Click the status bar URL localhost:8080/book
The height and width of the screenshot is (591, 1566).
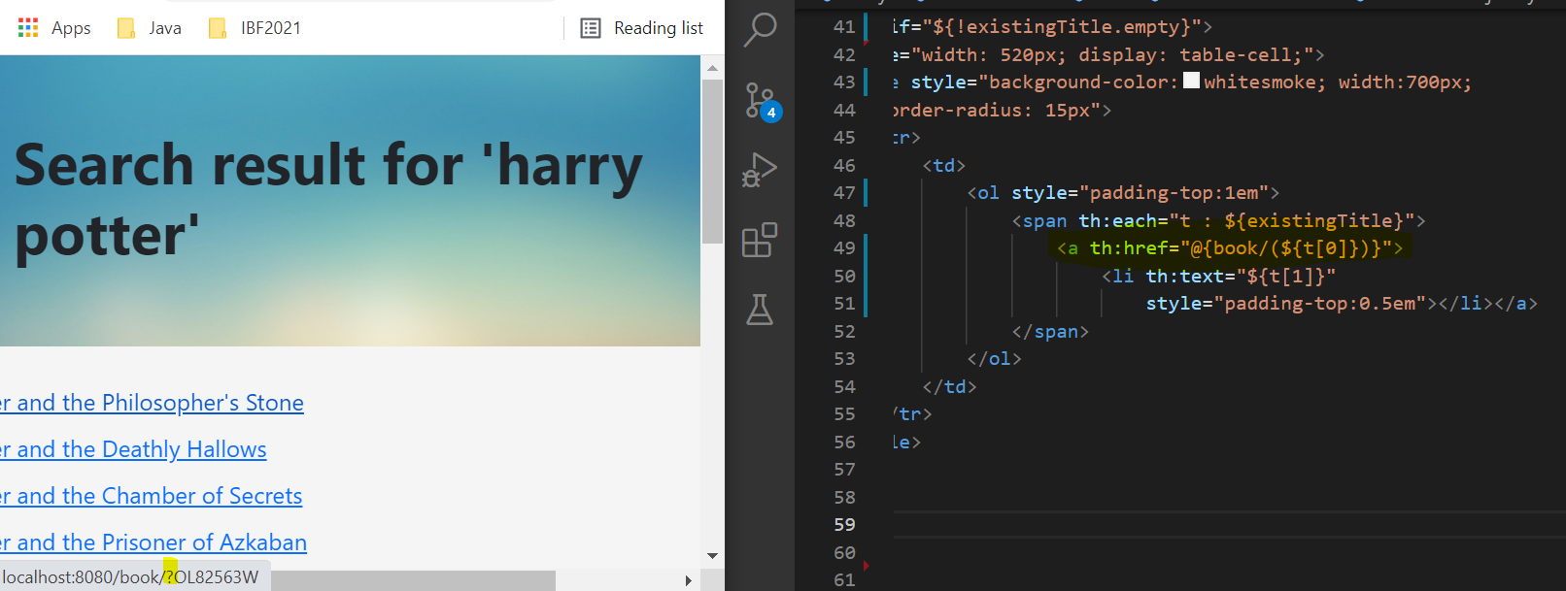[x=130, y=577]
